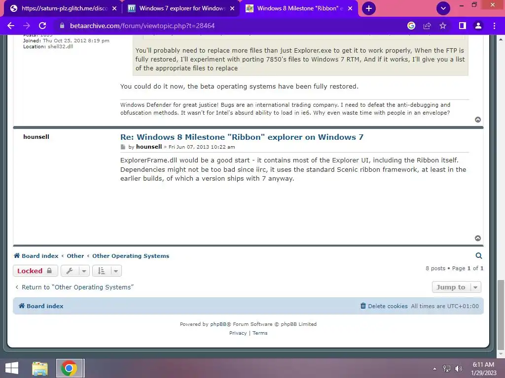The image size is (505, 378).
Task: Reload the current page
Action: tap(42, 26)
